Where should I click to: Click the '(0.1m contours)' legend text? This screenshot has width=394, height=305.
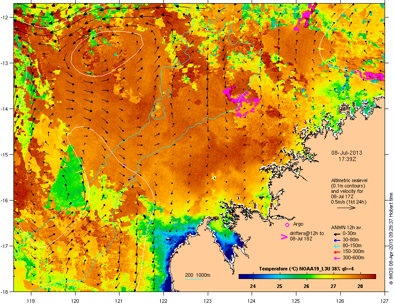point(348,186)
